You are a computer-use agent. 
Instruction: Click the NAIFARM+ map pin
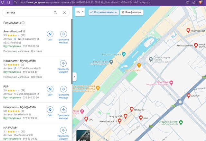point(132,109)
